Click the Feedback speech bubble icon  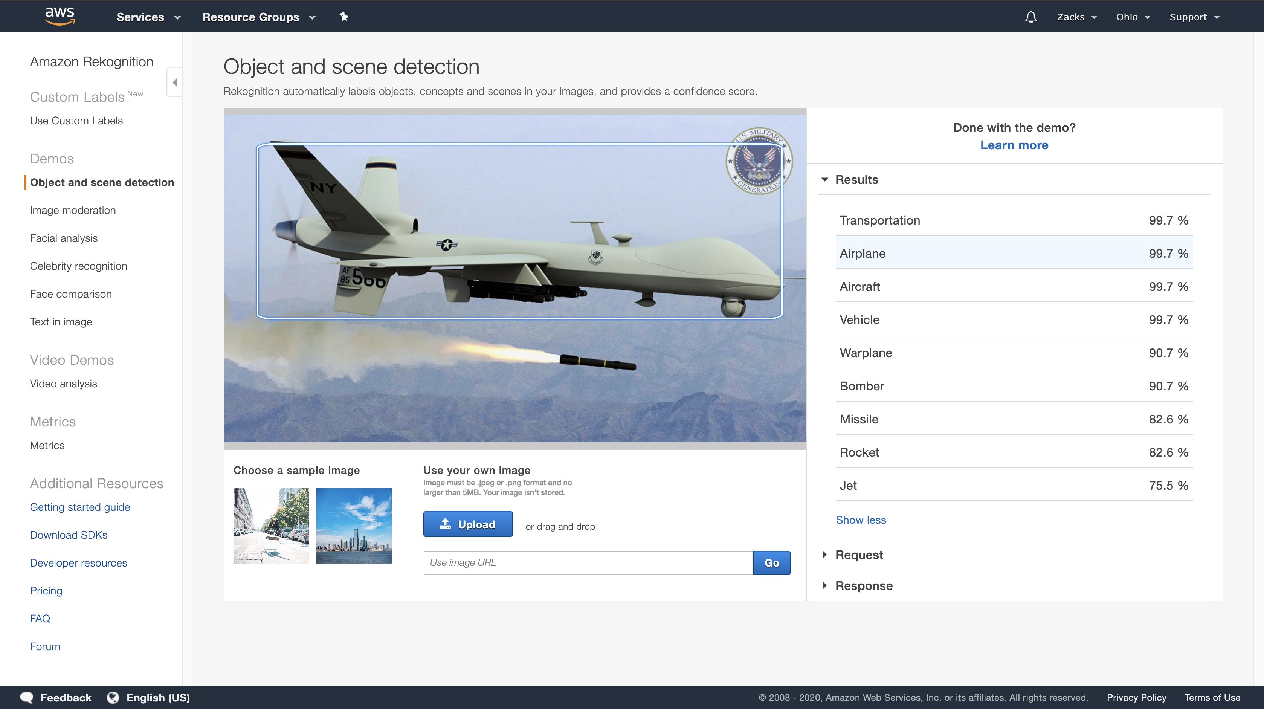[27, 697]
